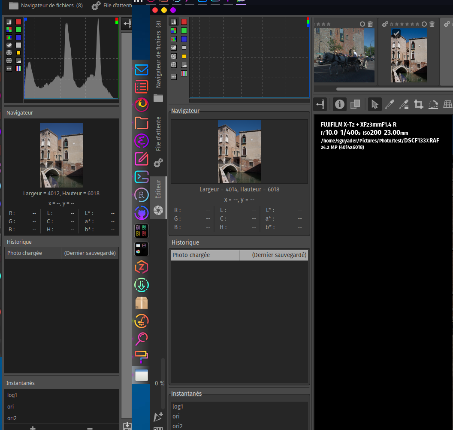Delete the horse carriage thumbnail via trash icon

click(370, 24)
